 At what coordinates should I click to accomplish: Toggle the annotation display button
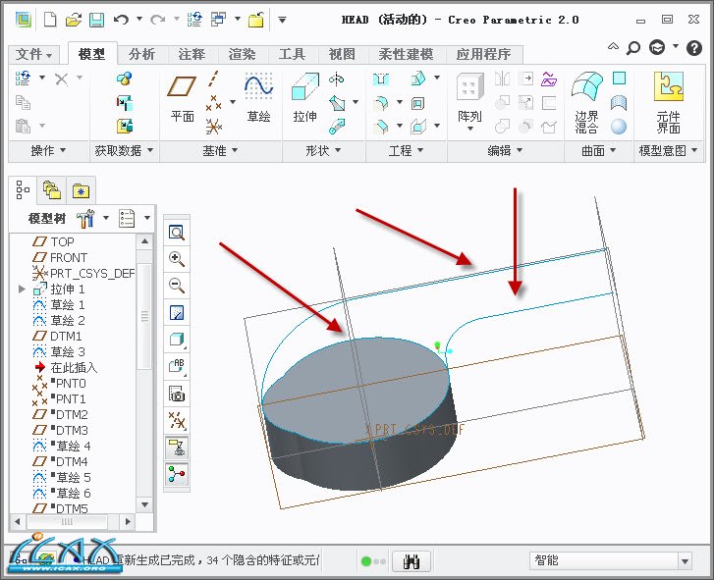[178, 367]
